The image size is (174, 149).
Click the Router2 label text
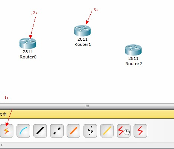click(133, 64)
